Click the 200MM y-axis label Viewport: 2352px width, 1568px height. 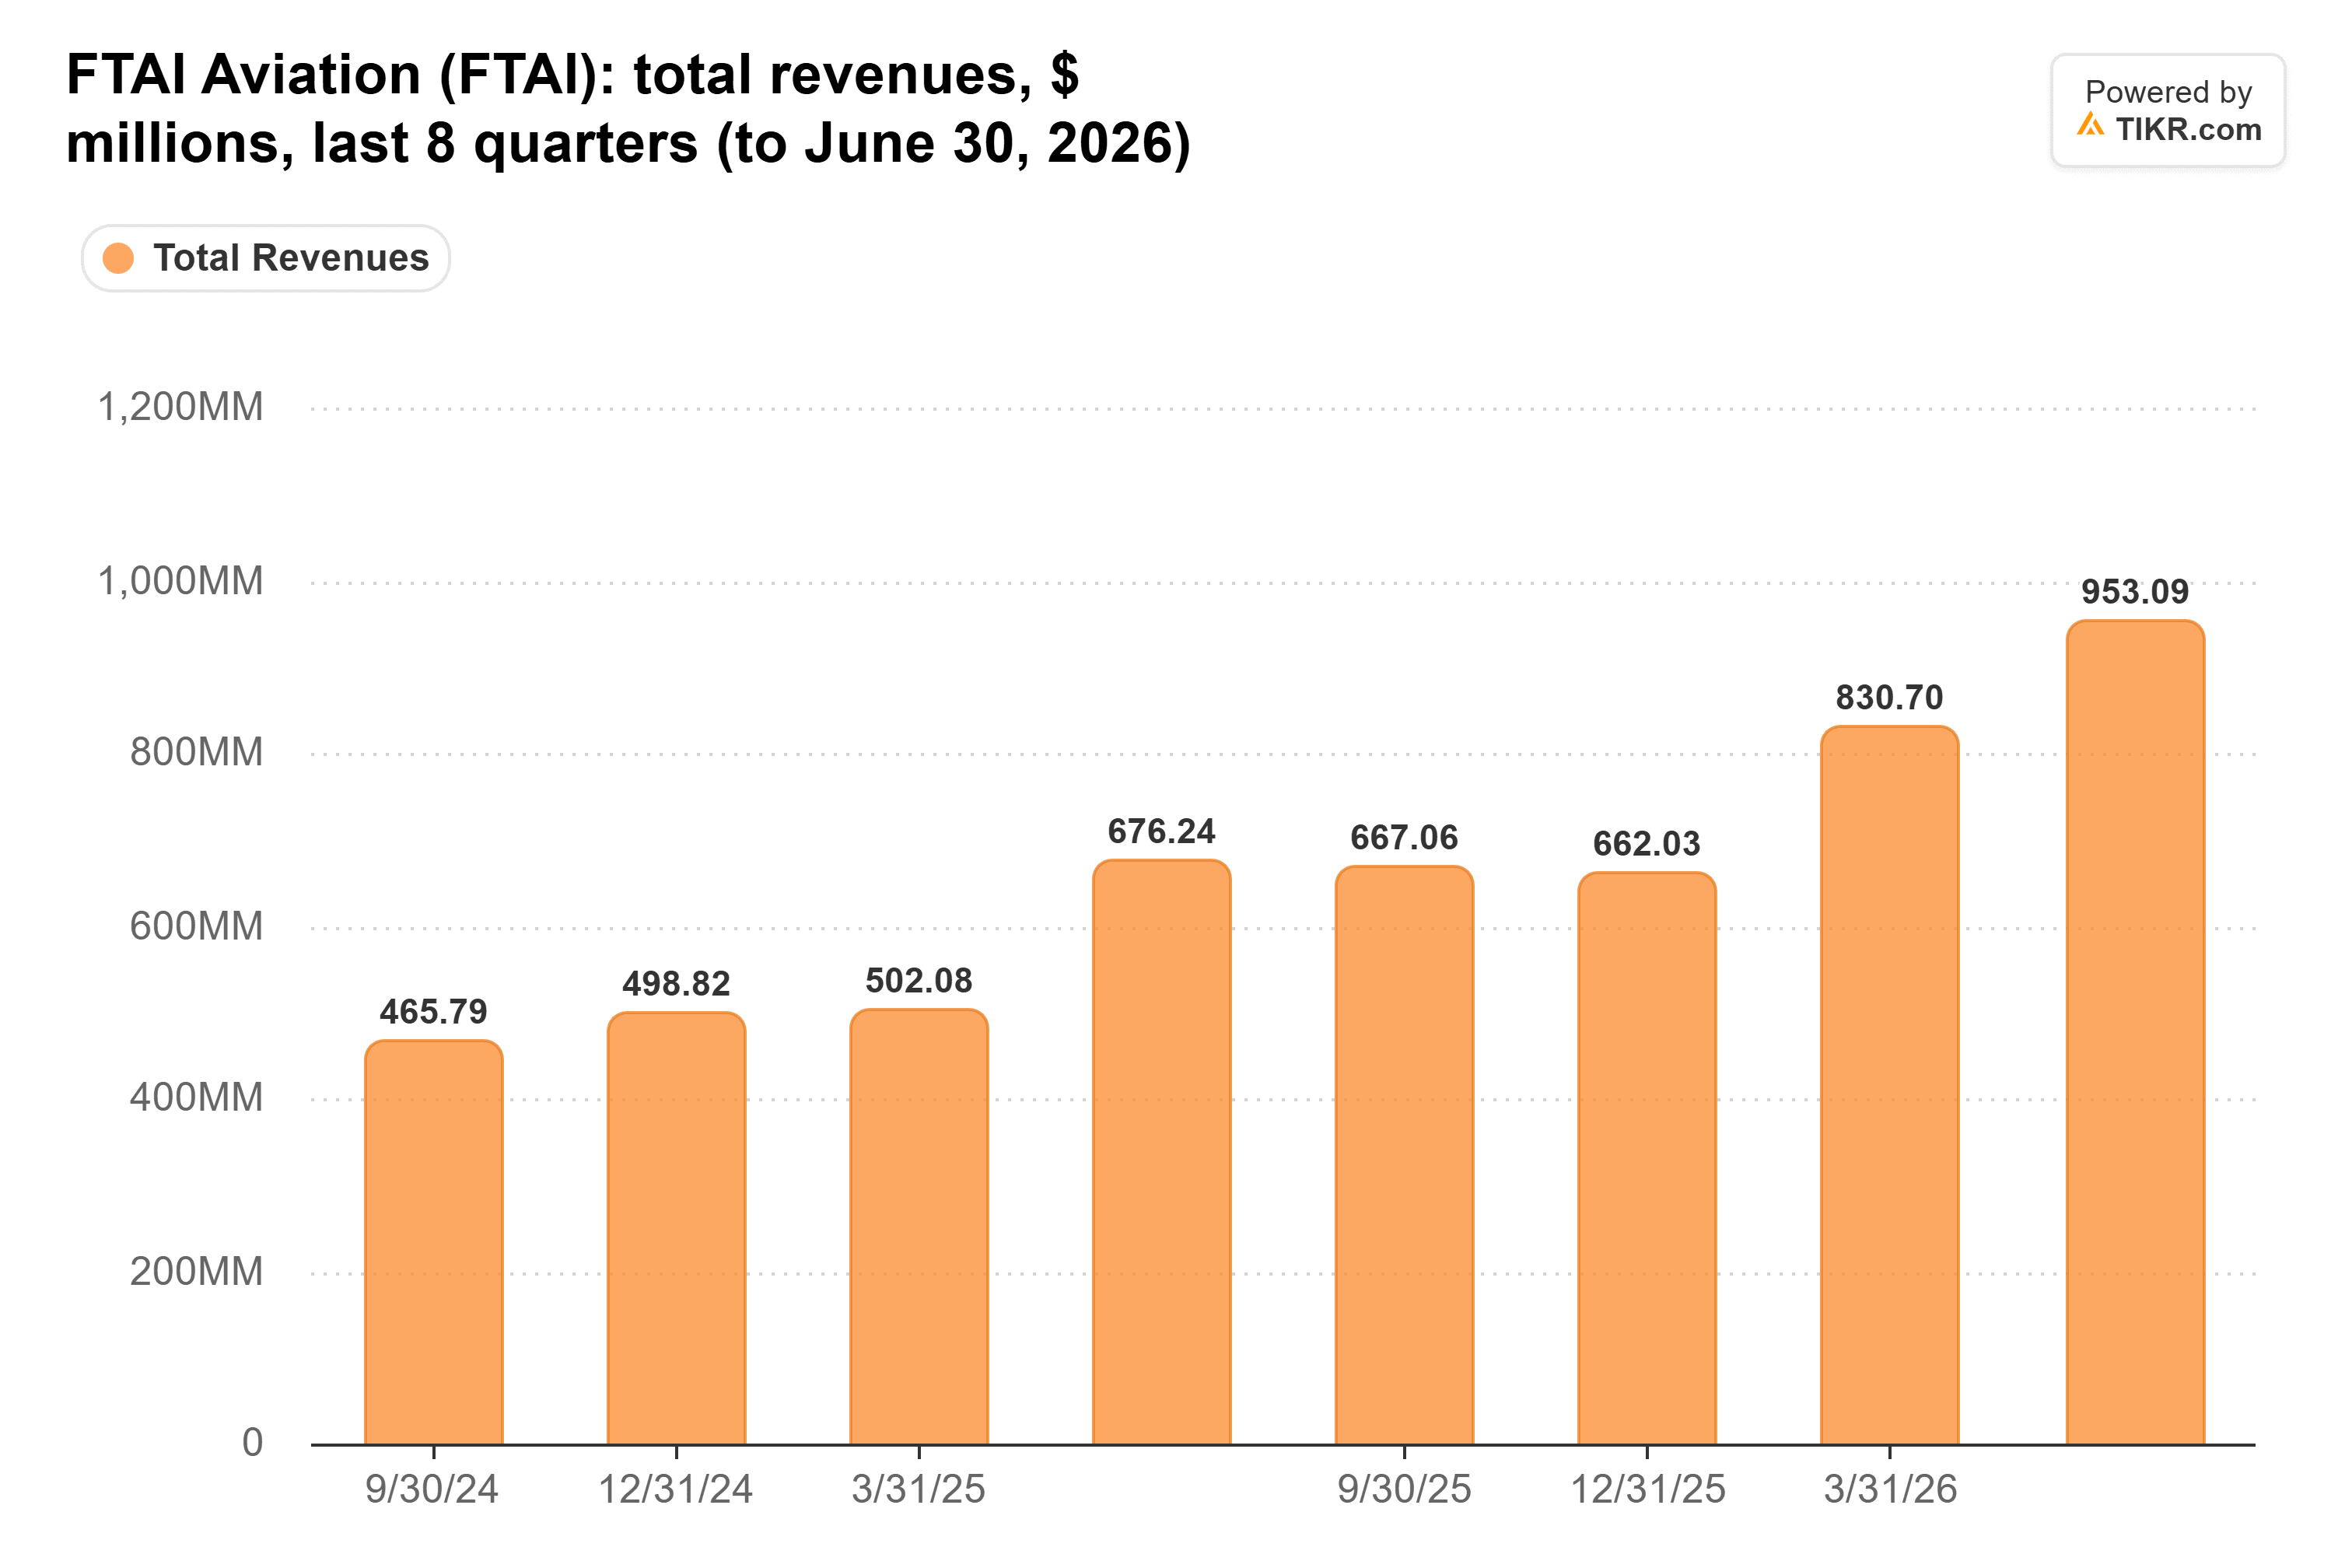197,1272
